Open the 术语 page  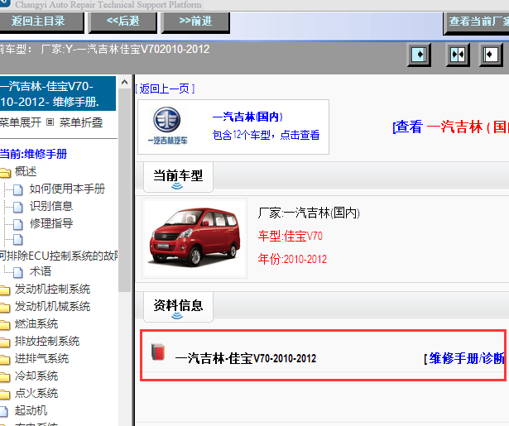click(x=41, y=271)
